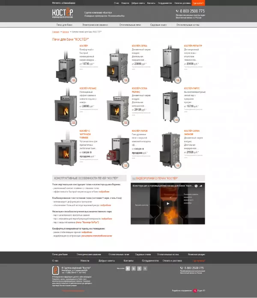Click the КОСТЁР-СЕТКА ЭКОНОМ stove image
This screenshot has height=298, width=257.
point(170,150)
